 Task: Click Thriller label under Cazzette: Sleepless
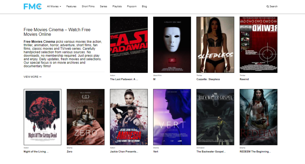199,76
